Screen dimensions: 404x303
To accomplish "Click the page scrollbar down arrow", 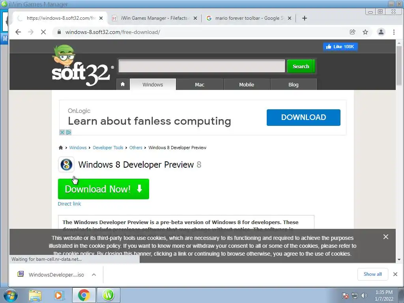I will point(399,260).
